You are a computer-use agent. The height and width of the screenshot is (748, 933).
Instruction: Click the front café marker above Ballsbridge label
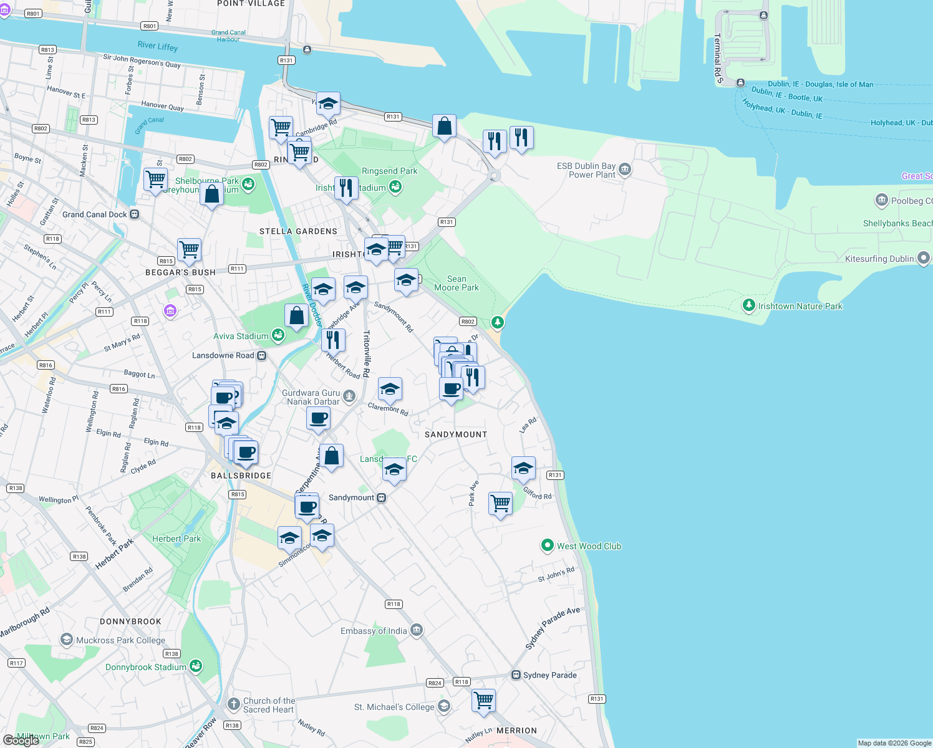tap(246, 452)
